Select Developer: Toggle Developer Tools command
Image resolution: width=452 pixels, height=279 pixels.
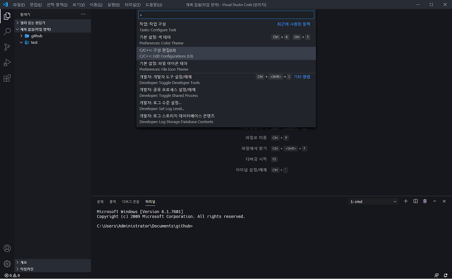click(226, 80)
